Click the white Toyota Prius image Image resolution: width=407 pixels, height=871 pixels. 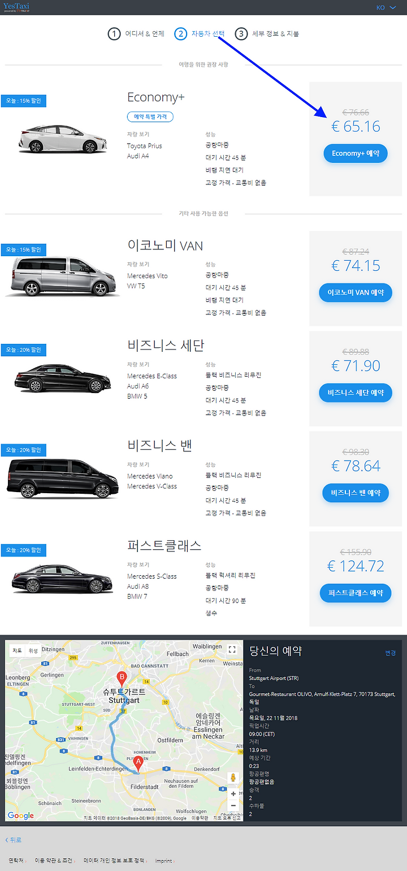[62, 139]
